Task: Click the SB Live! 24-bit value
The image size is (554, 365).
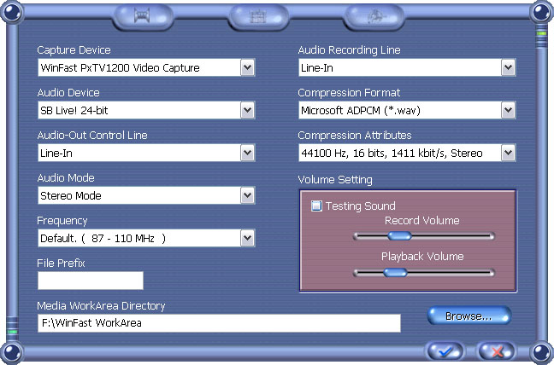Action: tap(74, 110)
